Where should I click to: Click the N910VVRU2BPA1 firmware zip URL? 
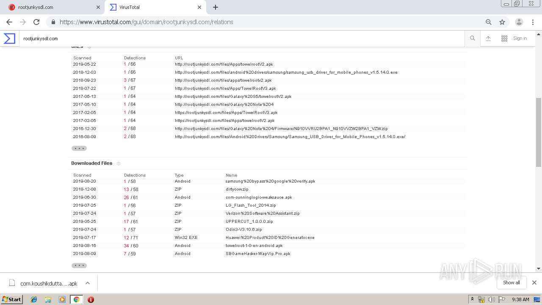click(281, 129)
